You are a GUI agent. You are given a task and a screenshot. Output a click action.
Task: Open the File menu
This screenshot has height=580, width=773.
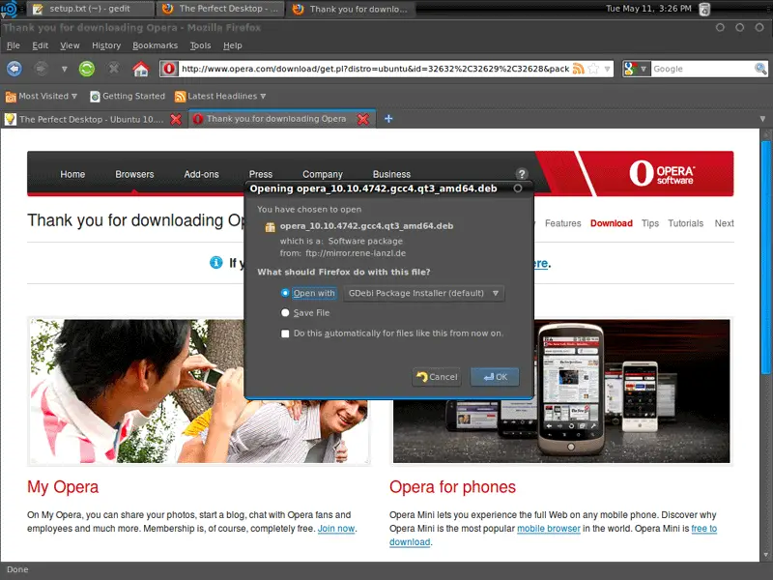[x=14, y=45]
